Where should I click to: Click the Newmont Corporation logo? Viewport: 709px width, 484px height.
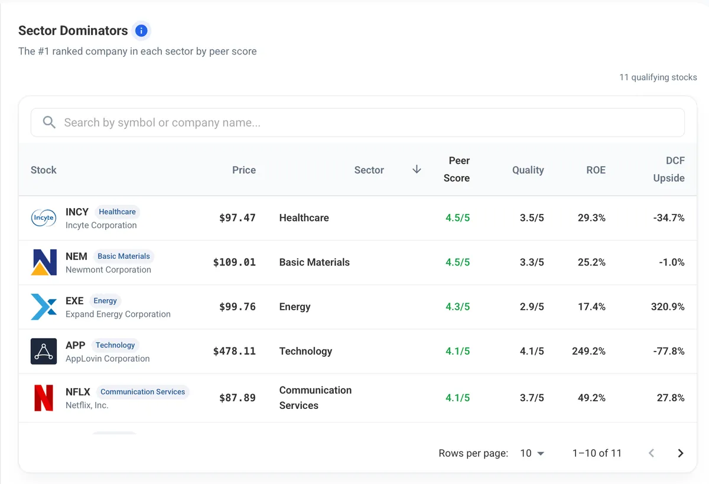(44, 262)
